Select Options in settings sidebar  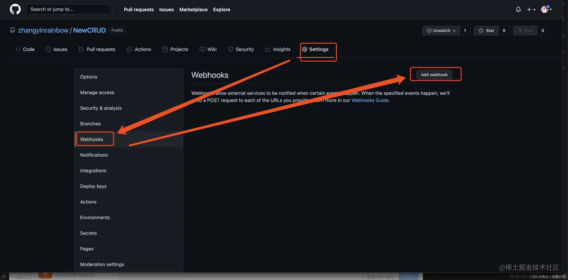(x=129, y=77)
